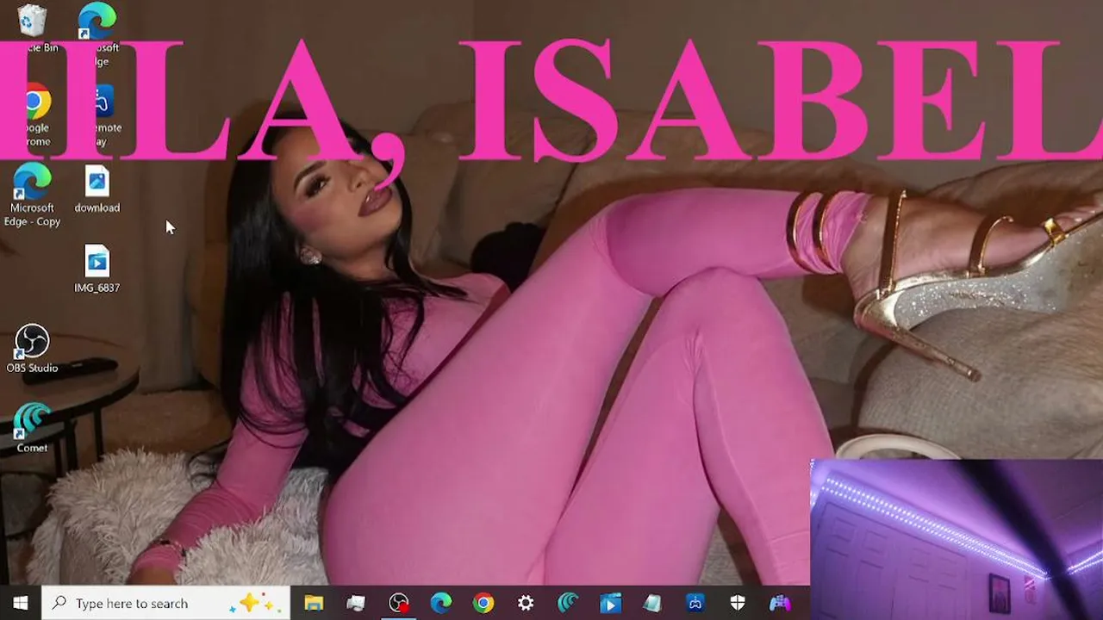Open the Recycle Bin desktop icon

pyautogui.click(x=32, y=28)
